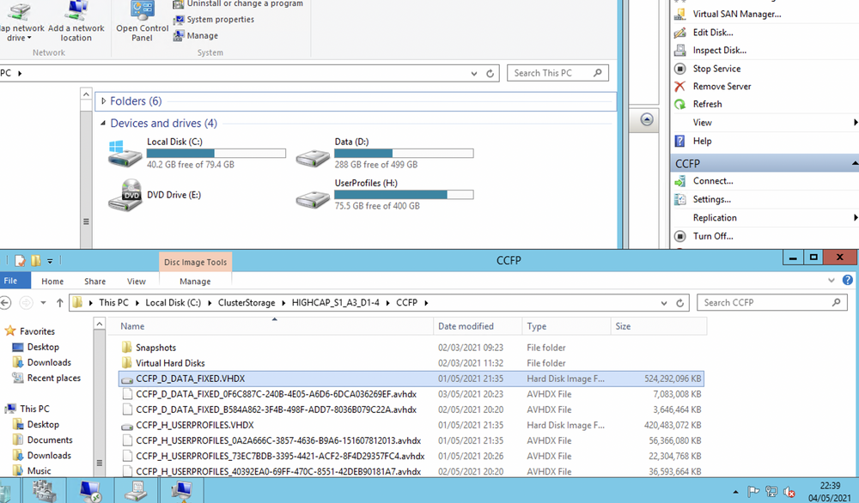Open Help in the Actions pane
Screen dimensions: 859x503
[702, 142]
